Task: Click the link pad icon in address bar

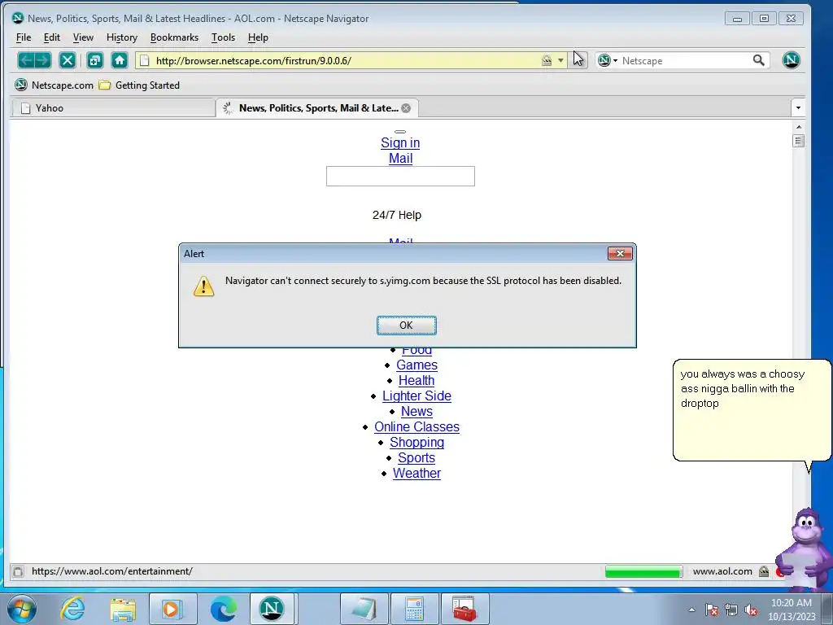Action: pyautogui.click(x=547, y=60)
